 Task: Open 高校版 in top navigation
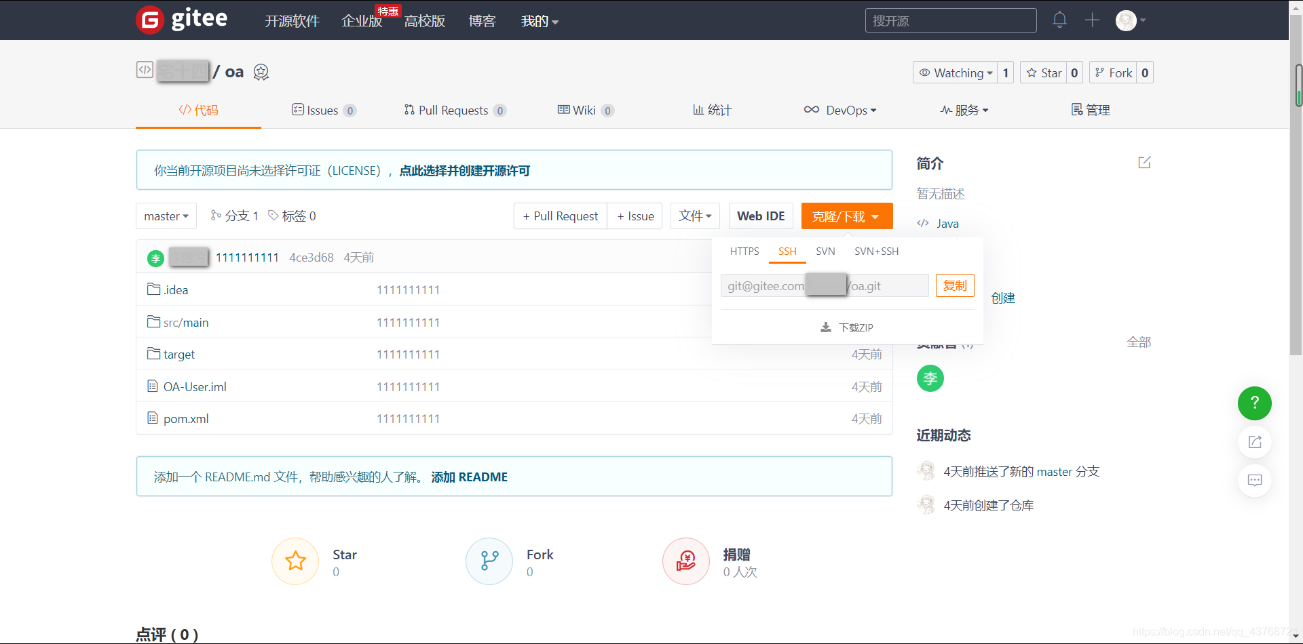(425, 21)
